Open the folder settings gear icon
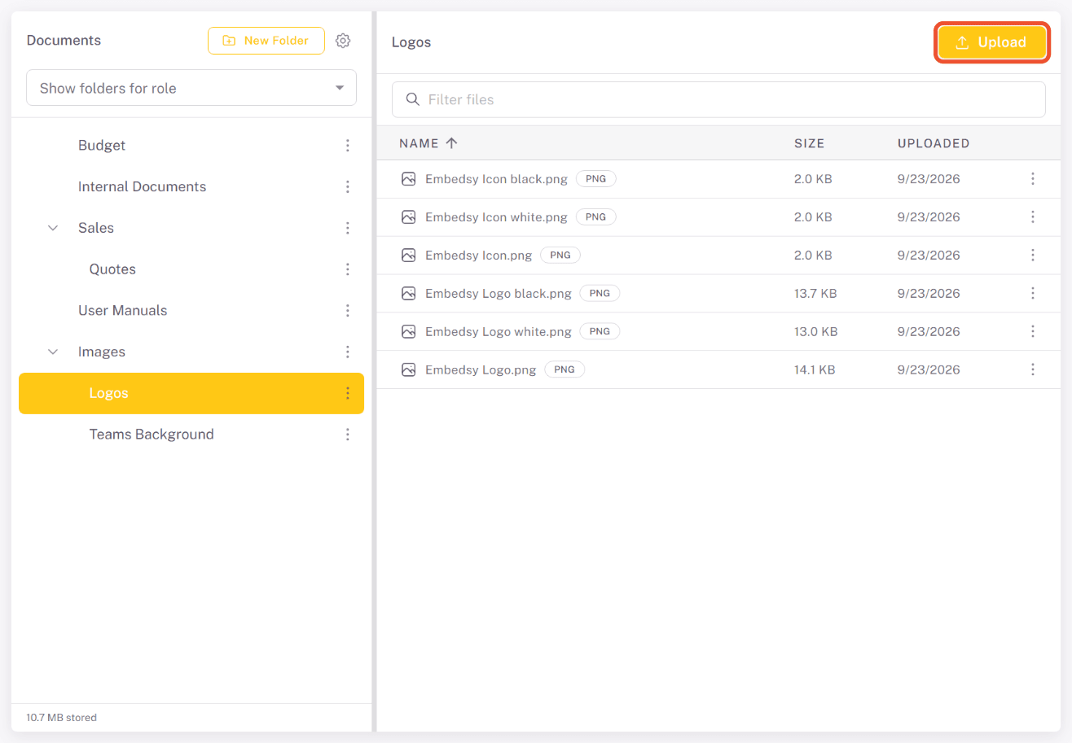1072x743 pixels. (x=343, y=41)
